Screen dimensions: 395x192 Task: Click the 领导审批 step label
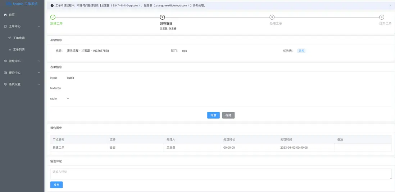166,24
